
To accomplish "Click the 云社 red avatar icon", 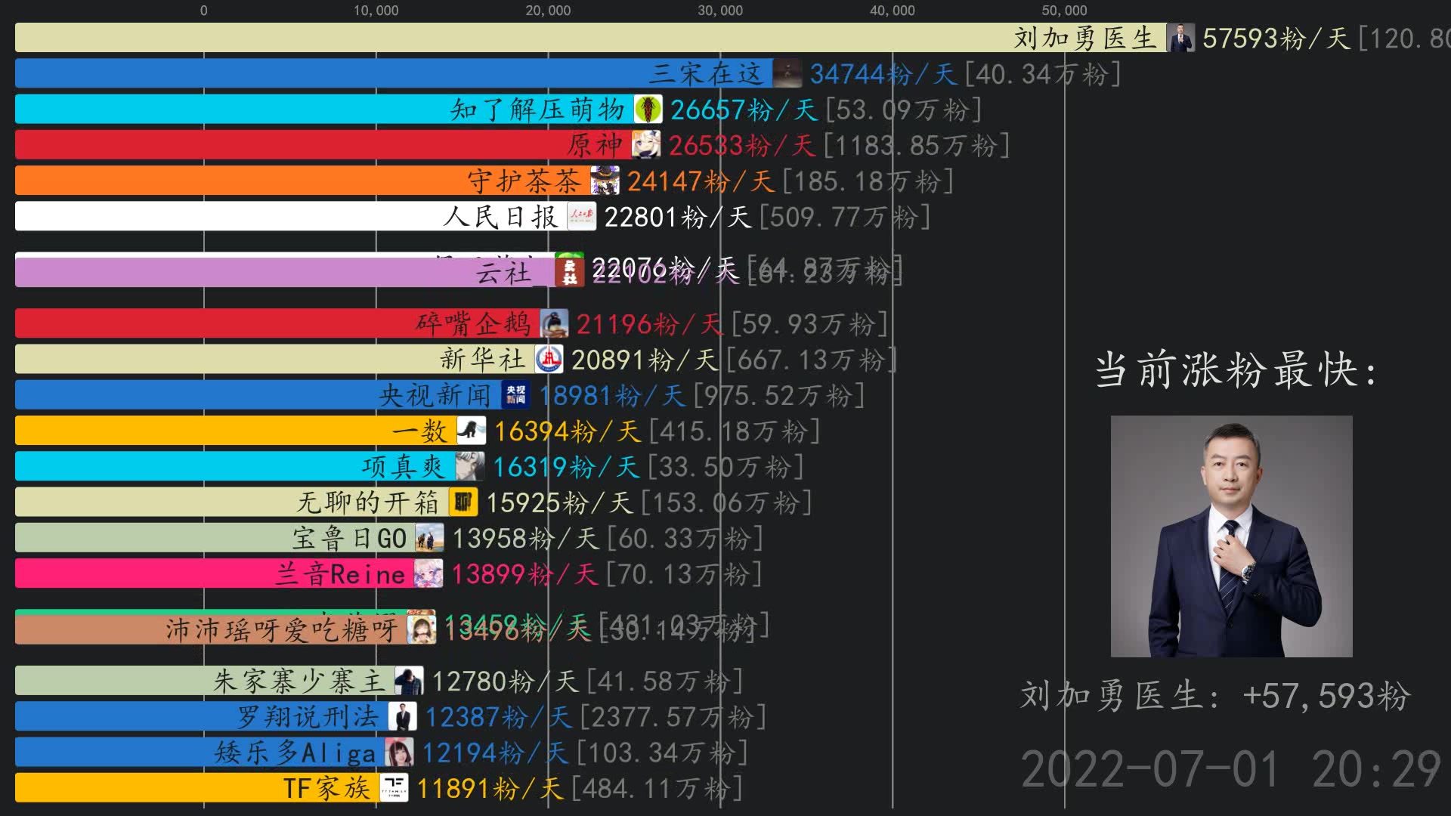I will pos(570,273).
